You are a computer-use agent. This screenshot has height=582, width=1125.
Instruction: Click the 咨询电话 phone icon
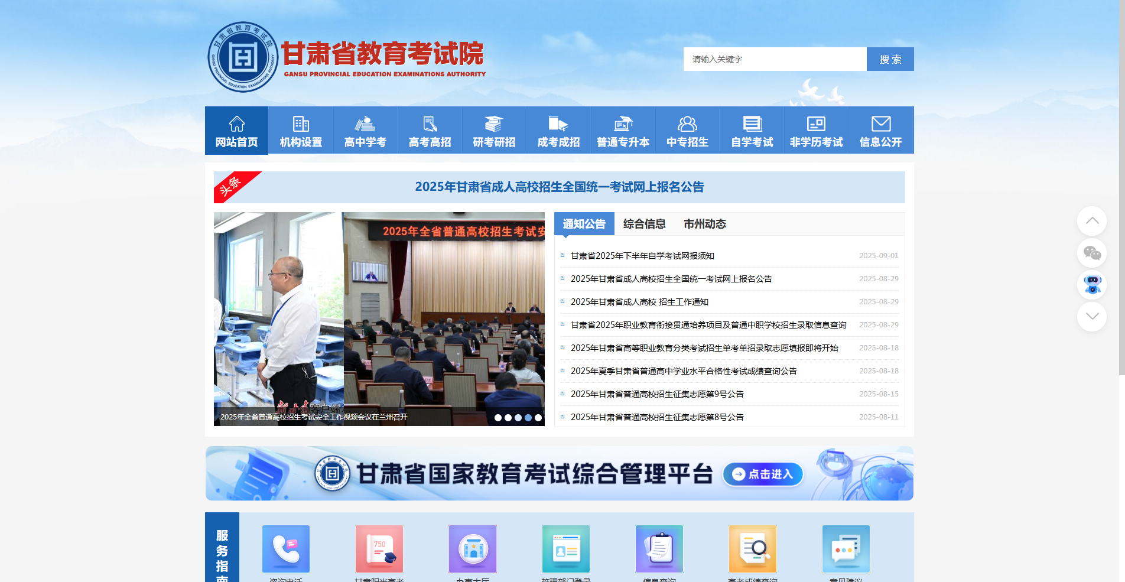[x=285, y=549]
